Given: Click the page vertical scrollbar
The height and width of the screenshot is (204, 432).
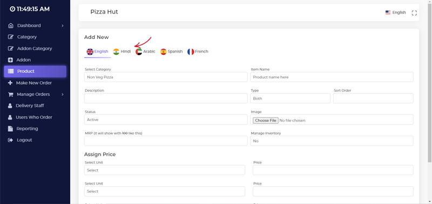Looking at the screenshot, I should (x=430, y=83).
